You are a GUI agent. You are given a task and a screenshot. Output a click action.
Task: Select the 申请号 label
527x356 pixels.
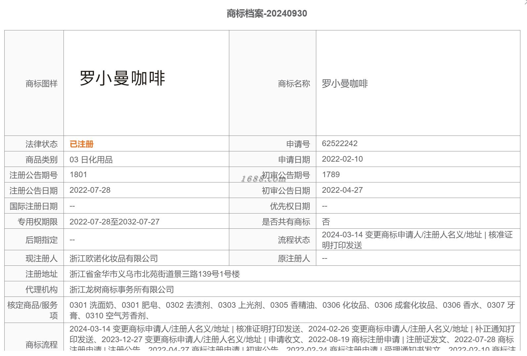[x=298, y=144]
